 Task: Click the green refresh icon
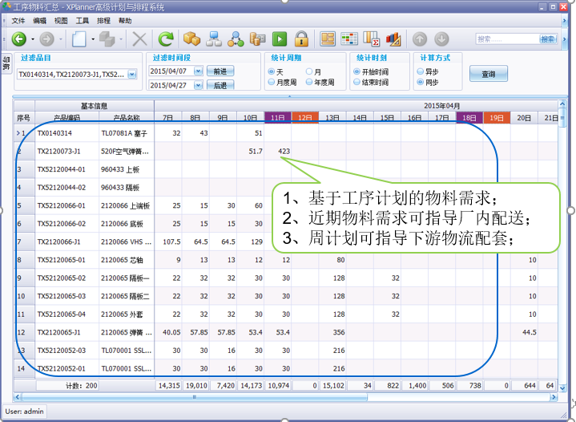point(166,39)
